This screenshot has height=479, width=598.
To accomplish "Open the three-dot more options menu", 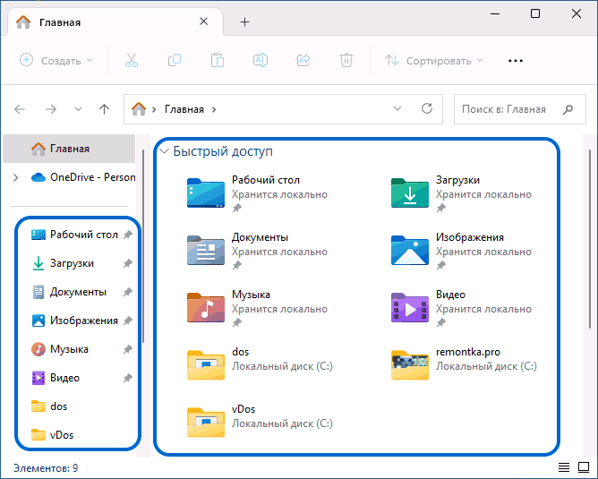I will (516, 61).
